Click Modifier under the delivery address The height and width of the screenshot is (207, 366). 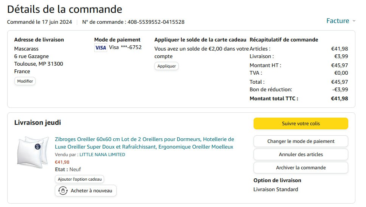(x=25, y=81)
